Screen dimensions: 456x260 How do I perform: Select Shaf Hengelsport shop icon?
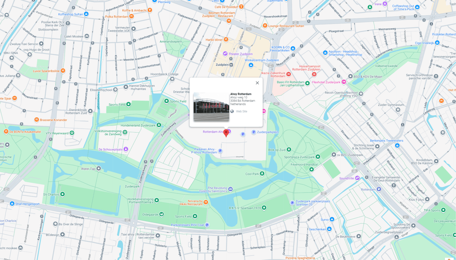12,204
